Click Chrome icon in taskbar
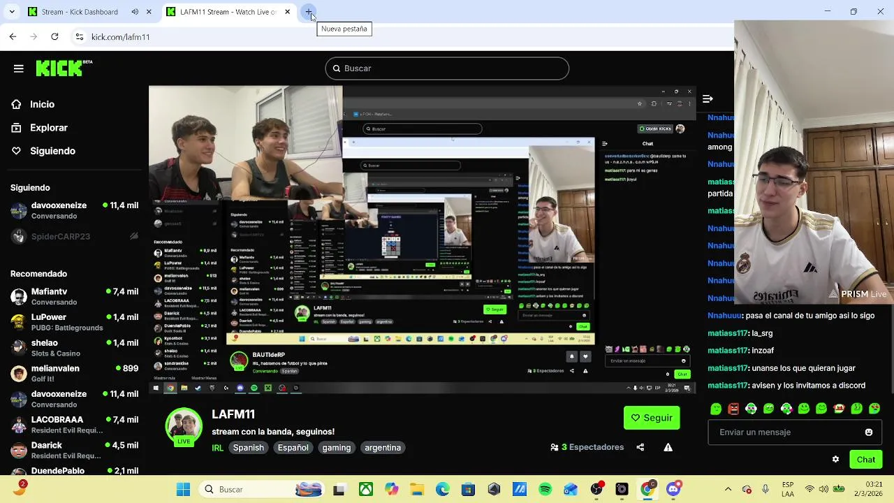 coord(647,490)
